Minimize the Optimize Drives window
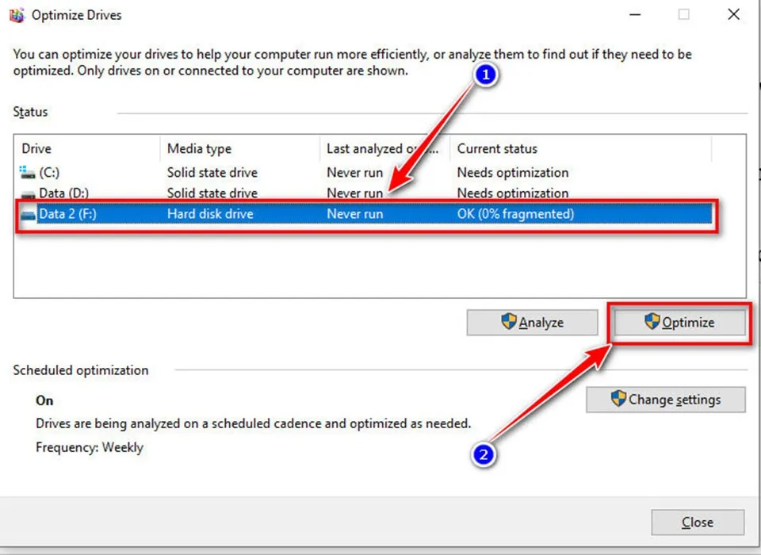This screenshot has width=761, height=555. point(634,14)
